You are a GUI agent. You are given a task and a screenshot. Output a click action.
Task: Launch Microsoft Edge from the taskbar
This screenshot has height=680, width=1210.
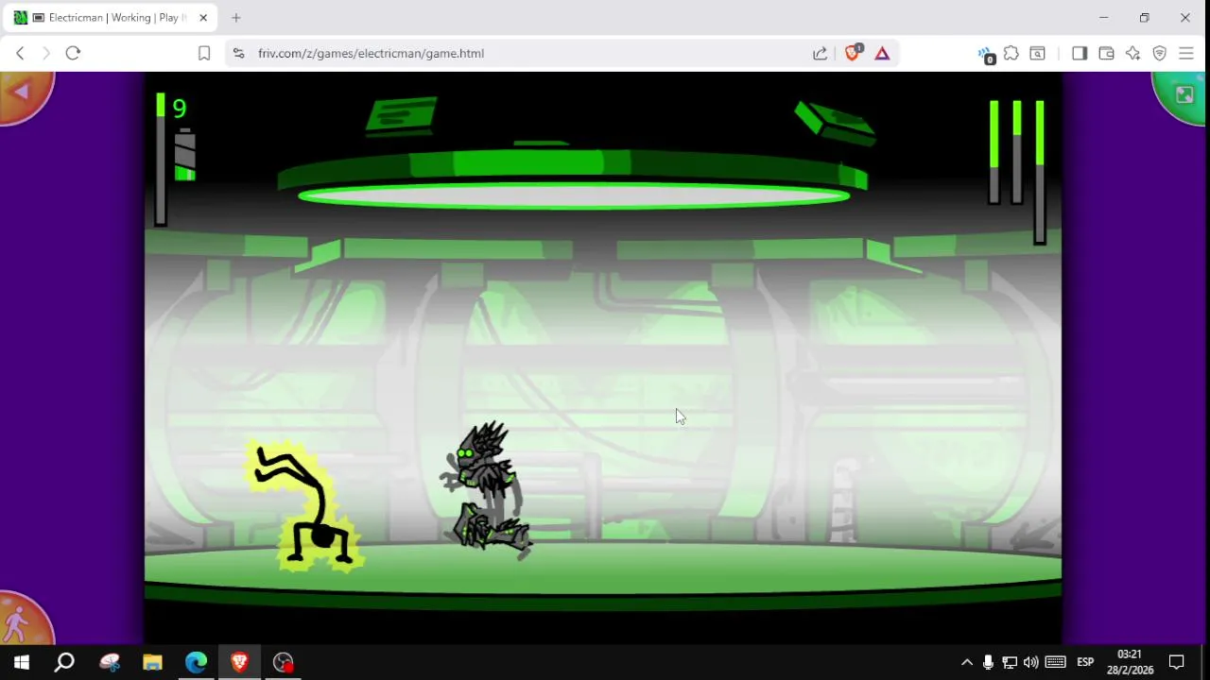point(196,662)
